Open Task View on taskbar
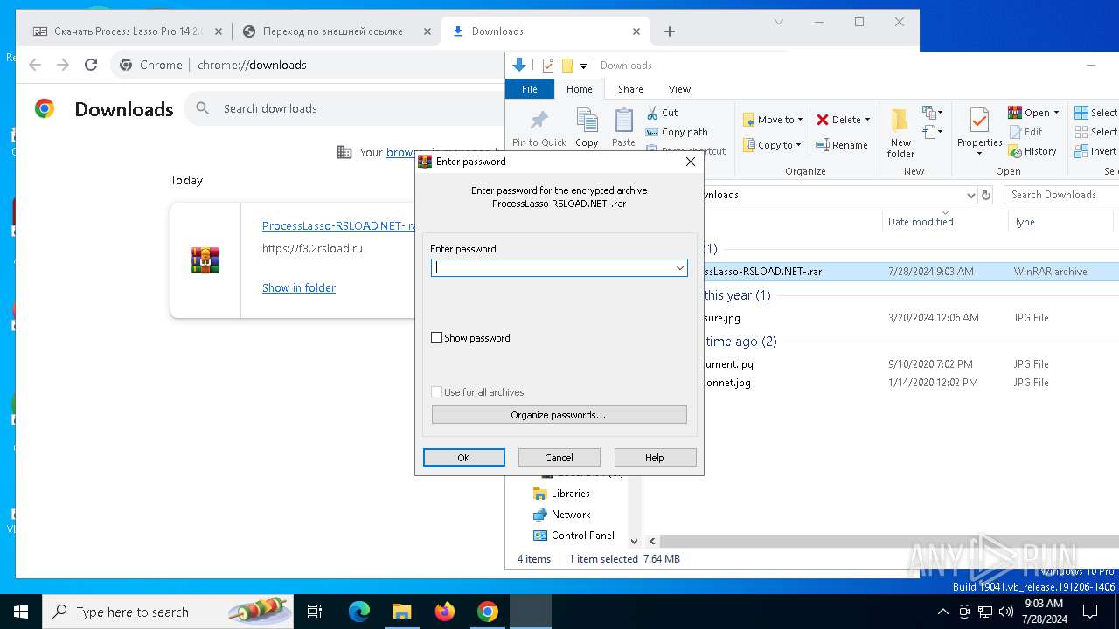 315,612
